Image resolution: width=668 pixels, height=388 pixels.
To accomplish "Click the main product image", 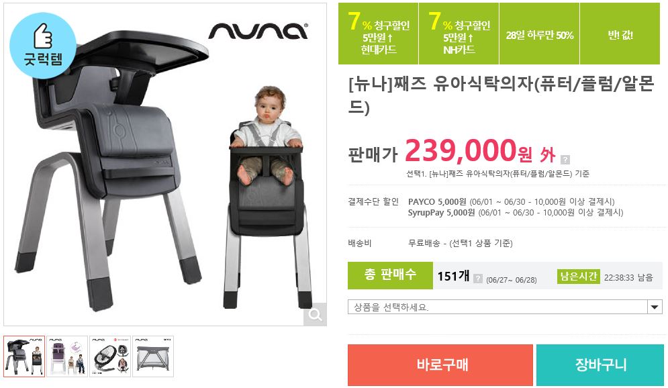I will point(165,164).
